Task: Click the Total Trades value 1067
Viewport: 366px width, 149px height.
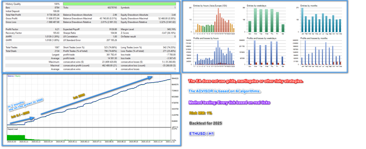Action: [57, 47]
